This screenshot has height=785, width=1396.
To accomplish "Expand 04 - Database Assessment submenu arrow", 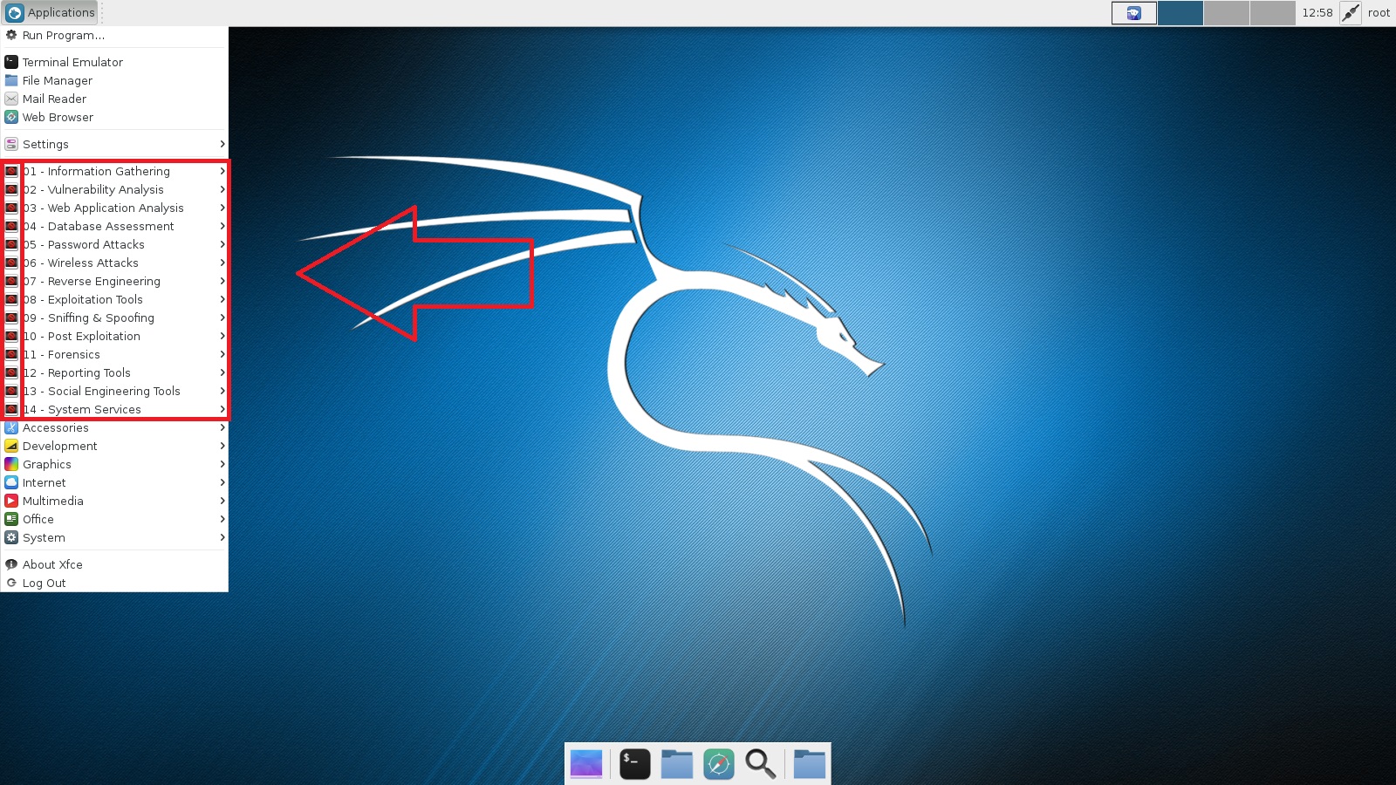I will (x=222, y=226).
